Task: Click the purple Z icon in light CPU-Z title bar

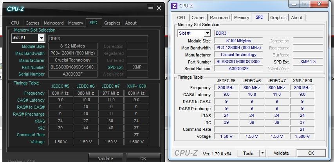Action: (x=174, y=6)
